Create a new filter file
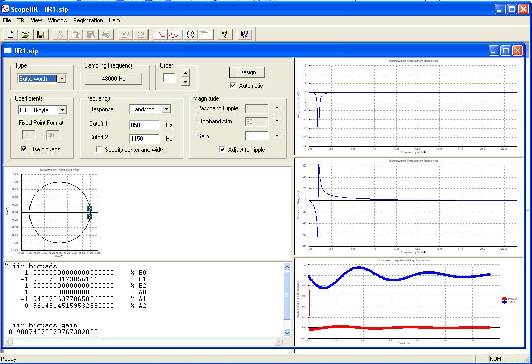This screenshot has width=532, height=364. coord(11,34)
